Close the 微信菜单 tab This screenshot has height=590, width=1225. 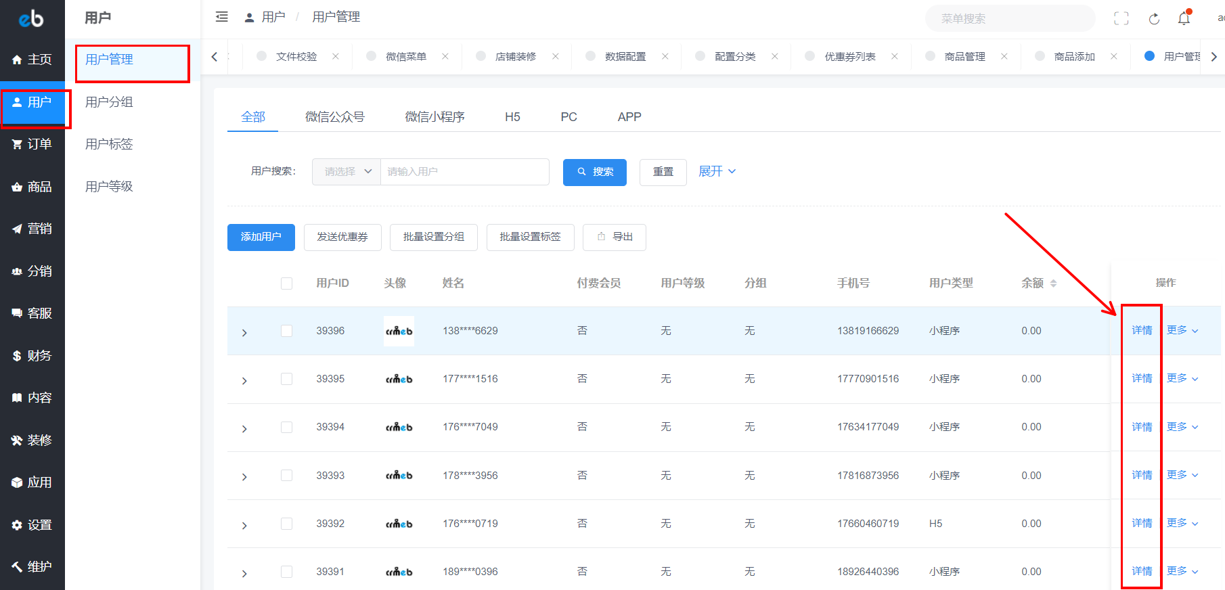point(445,56)
